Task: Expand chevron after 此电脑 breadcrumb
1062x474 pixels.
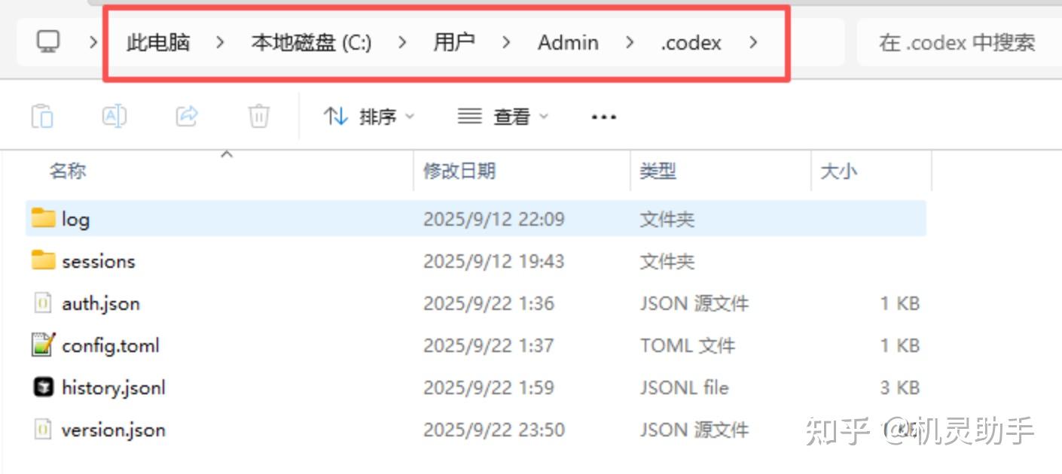Action: coord(219,43)
